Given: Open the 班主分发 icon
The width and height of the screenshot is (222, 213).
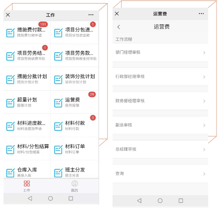Looking at the screenshot, I should point(58,173).
